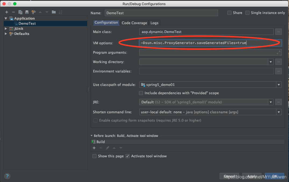Switch to Code Coverage tab
The width and height of the screenshot is (289, 182).
[x=134, y=23]
